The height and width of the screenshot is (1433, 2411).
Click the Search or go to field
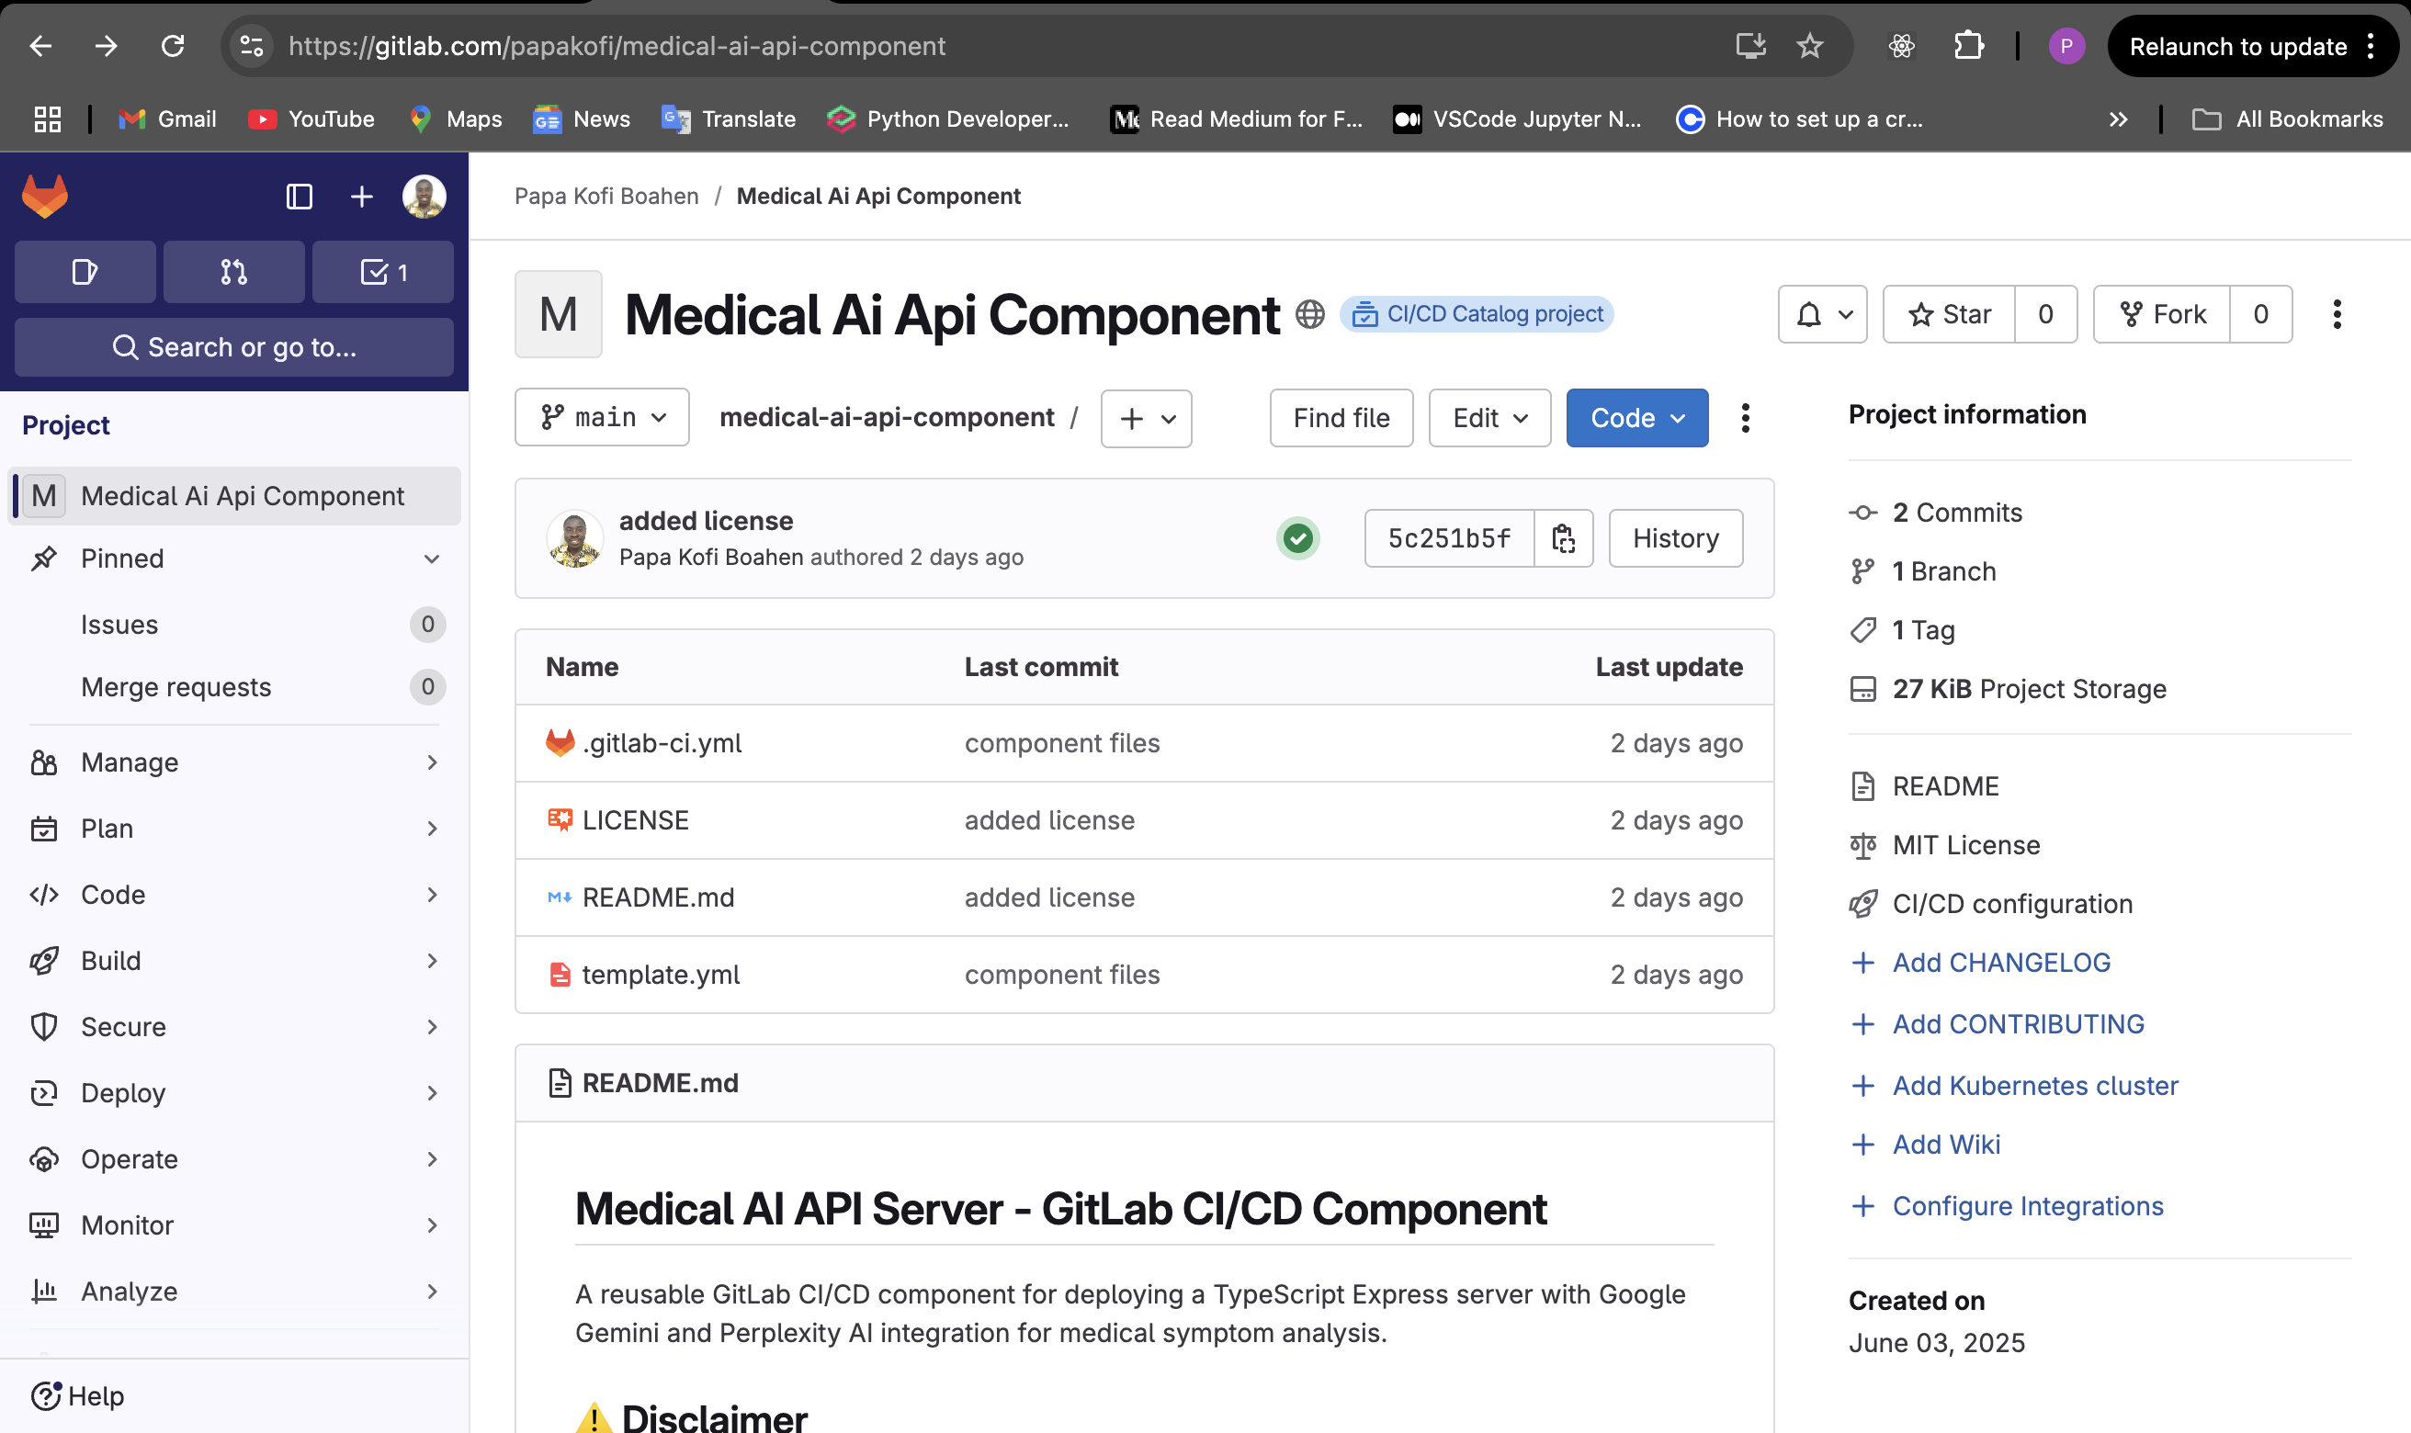(x=234, y=347)
